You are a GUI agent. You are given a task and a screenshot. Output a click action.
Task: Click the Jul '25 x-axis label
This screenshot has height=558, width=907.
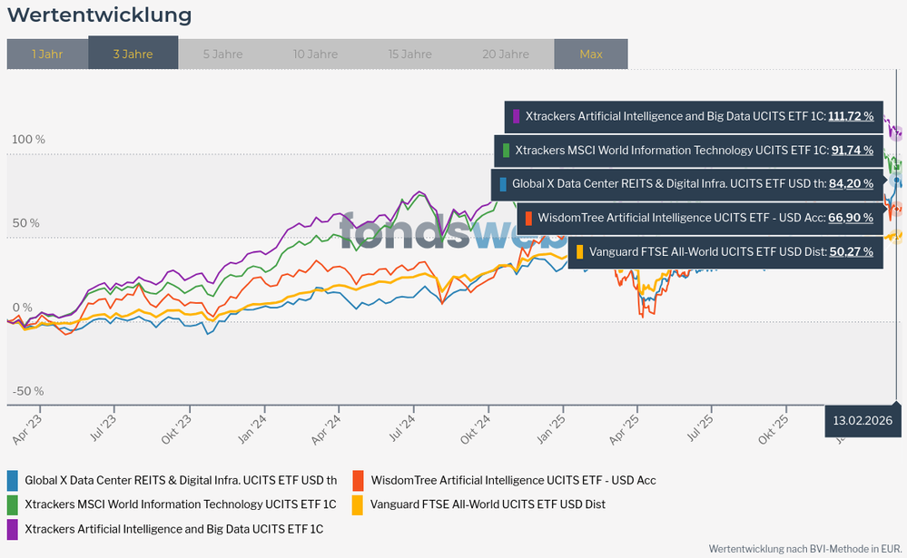pyautogui.click(x=701, y=428)
